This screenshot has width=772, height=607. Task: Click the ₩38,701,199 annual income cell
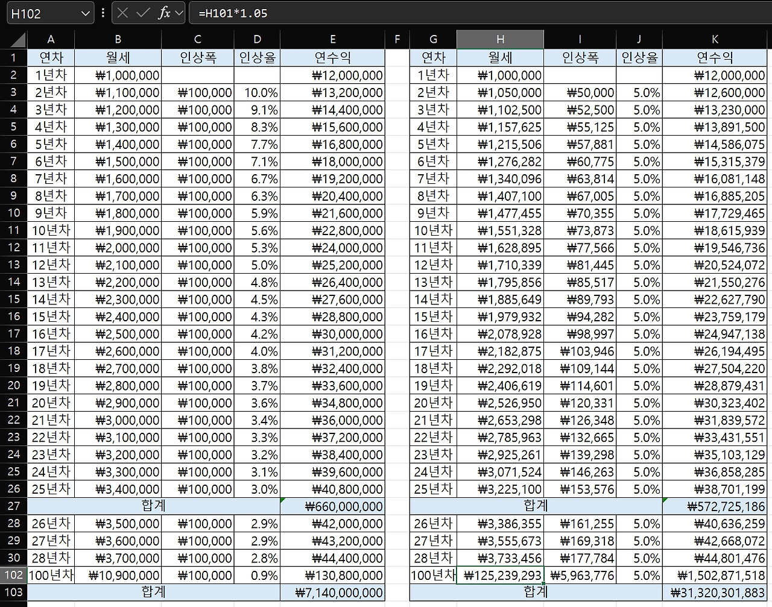coord(715,489)
